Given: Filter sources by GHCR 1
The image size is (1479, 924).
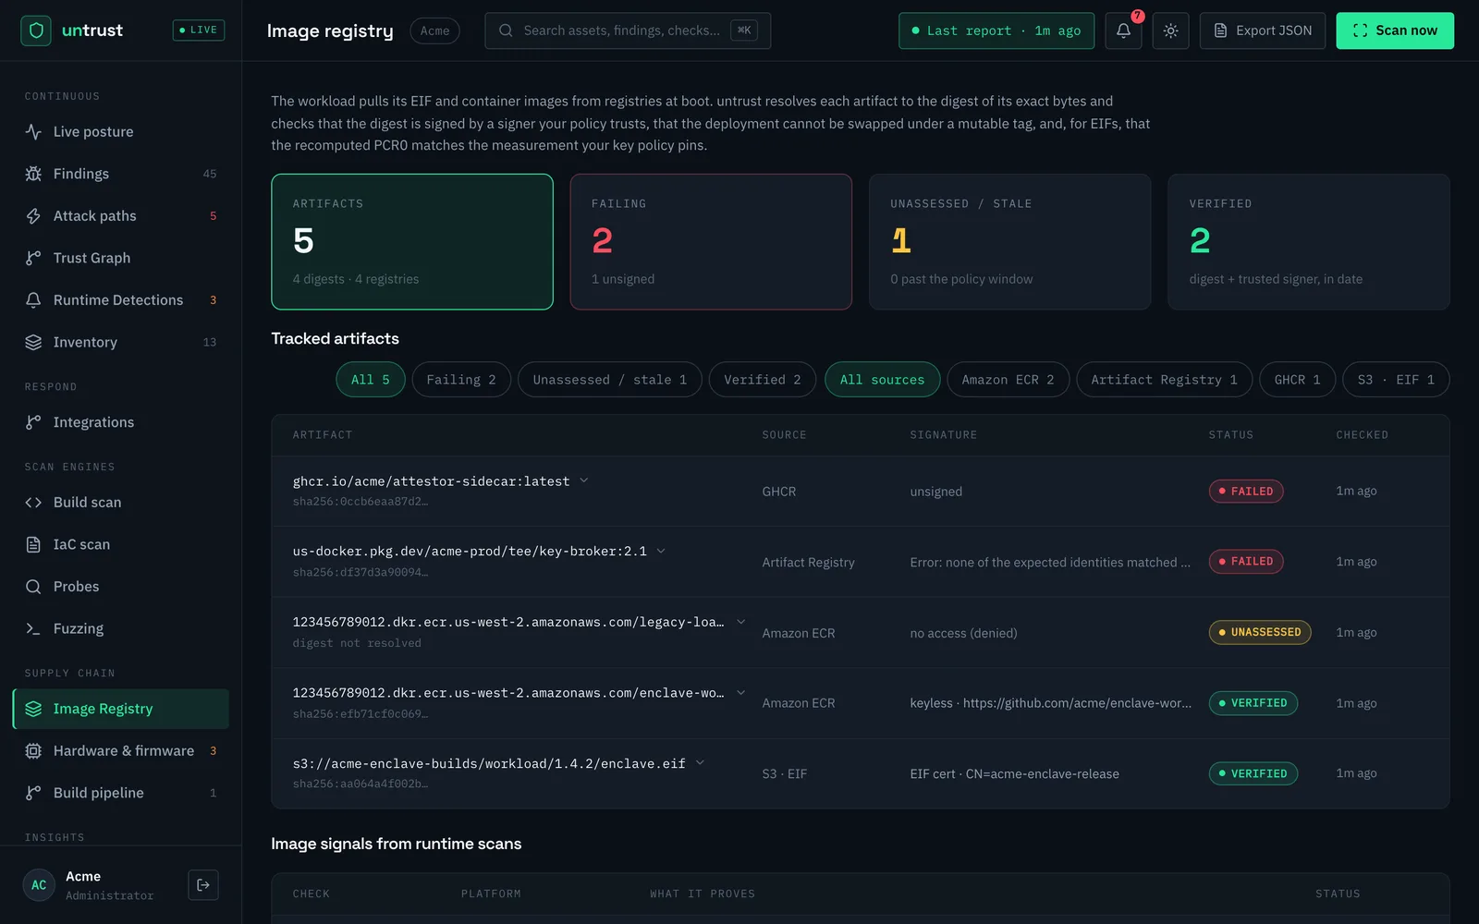Looking at the screenshot, I should pos(1298,380).
